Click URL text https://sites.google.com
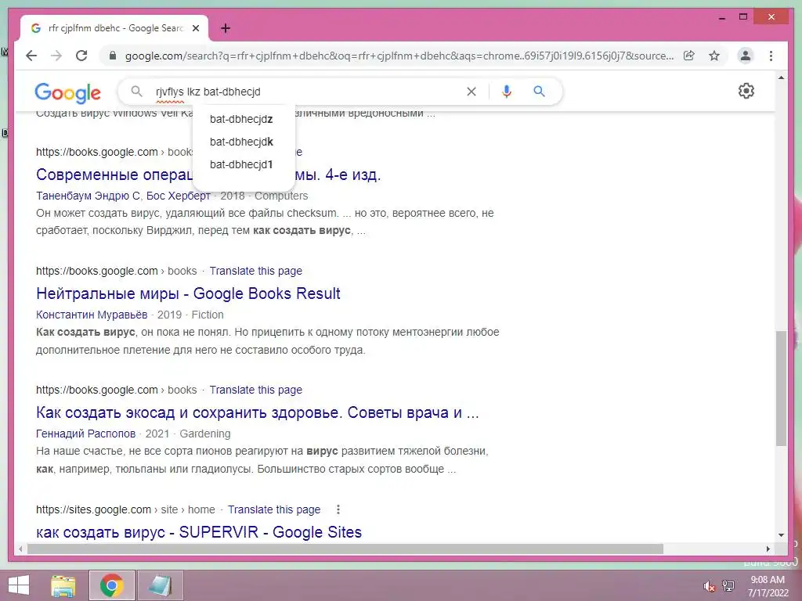Viewport: 802px width, 601px height. point(93,509)
